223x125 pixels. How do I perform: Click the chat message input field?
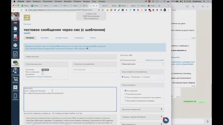tap(188, 121)
